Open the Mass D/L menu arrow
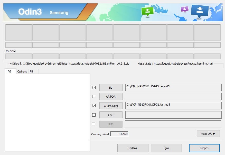Viewport: 225px width, 155px height. pyautogui.click(x=208, y=134)
